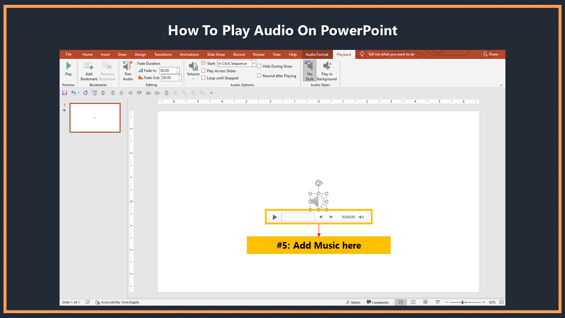
Task: Click the Align Left icon in quick access toolbar
Action: 103,93
